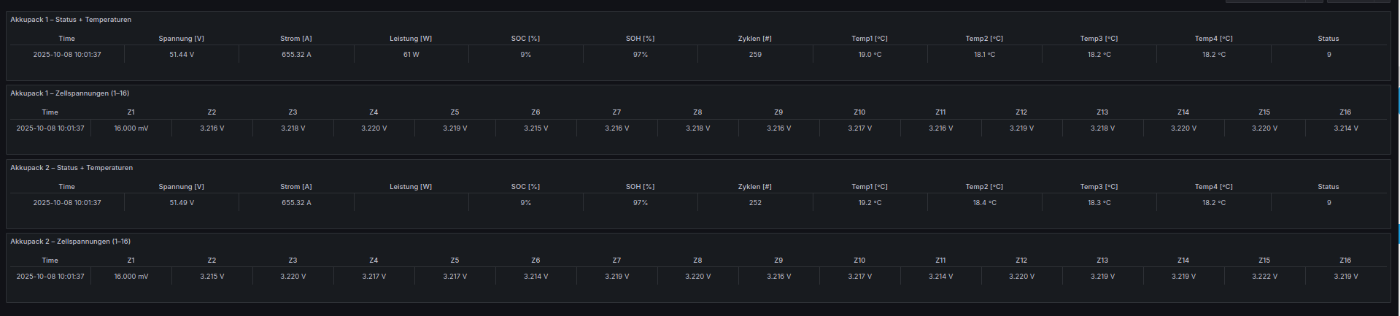Click the 259 Zyklen cell in Akkupack 1
The width and height of the screenshot is (1400, 316).
pyautogui.click(x=755, y=55)
